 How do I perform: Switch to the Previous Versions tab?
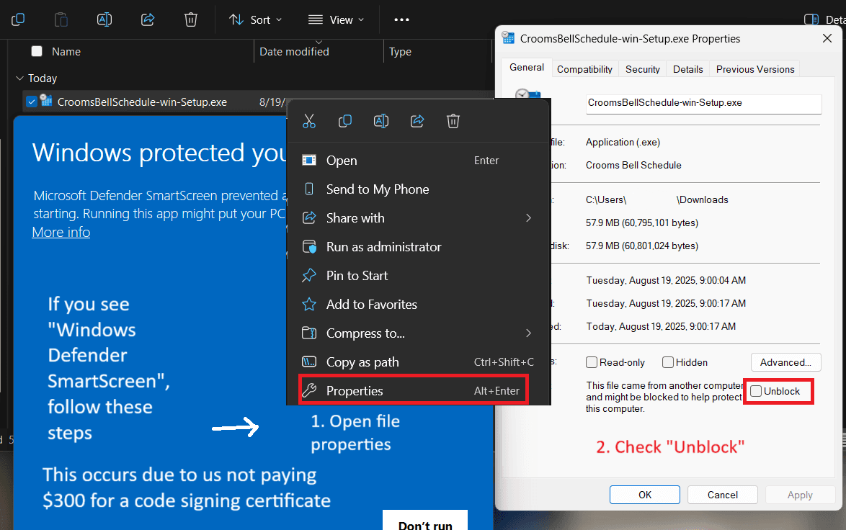pos(754,68)
